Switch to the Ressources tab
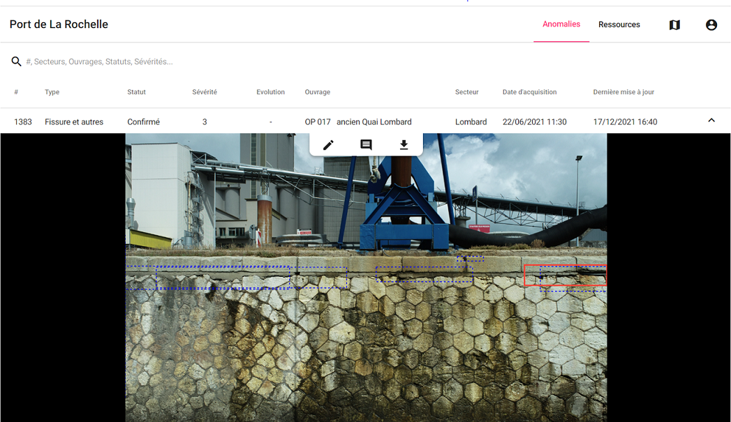The height and width of the screenshot is (422, 731). [x=619, y=25]
